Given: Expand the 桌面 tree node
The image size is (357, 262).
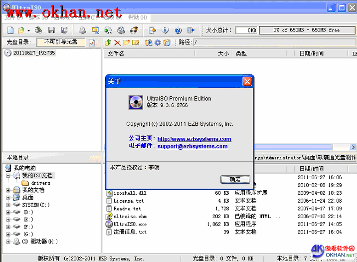Looking at the screenshot, I should (8, 198).
